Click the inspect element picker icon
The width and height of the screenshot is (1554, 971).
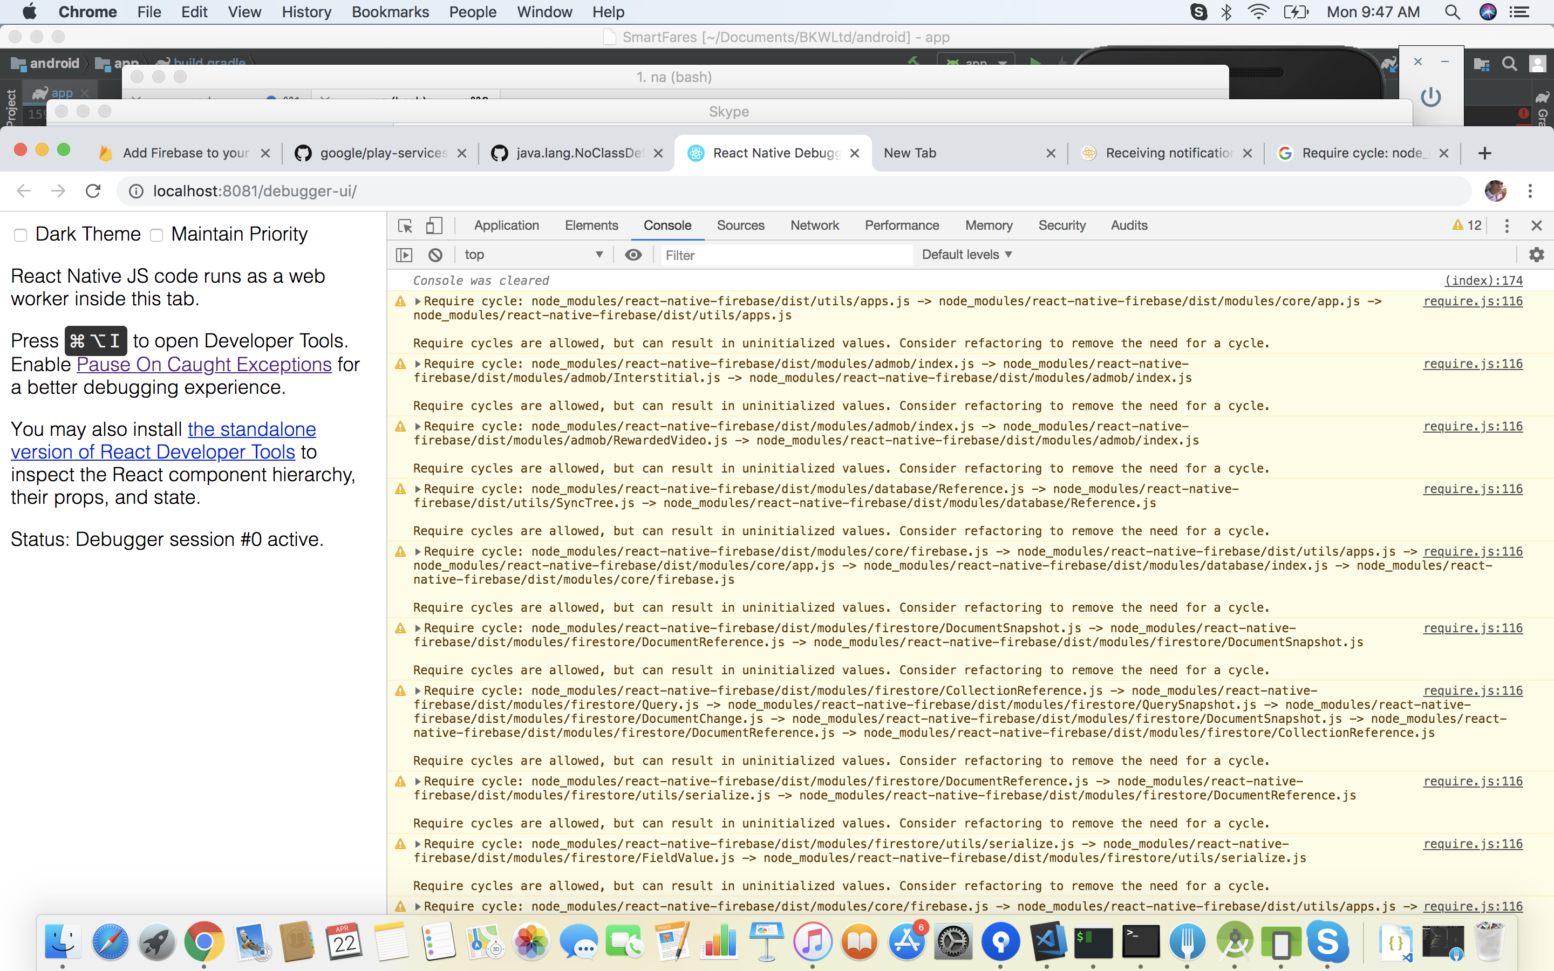coord(405,226)
